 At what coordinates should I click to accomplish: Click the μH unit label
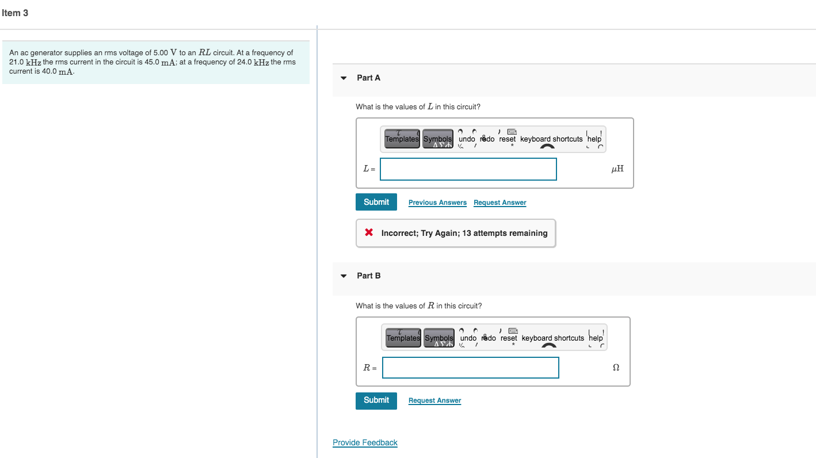coord(617,169)
